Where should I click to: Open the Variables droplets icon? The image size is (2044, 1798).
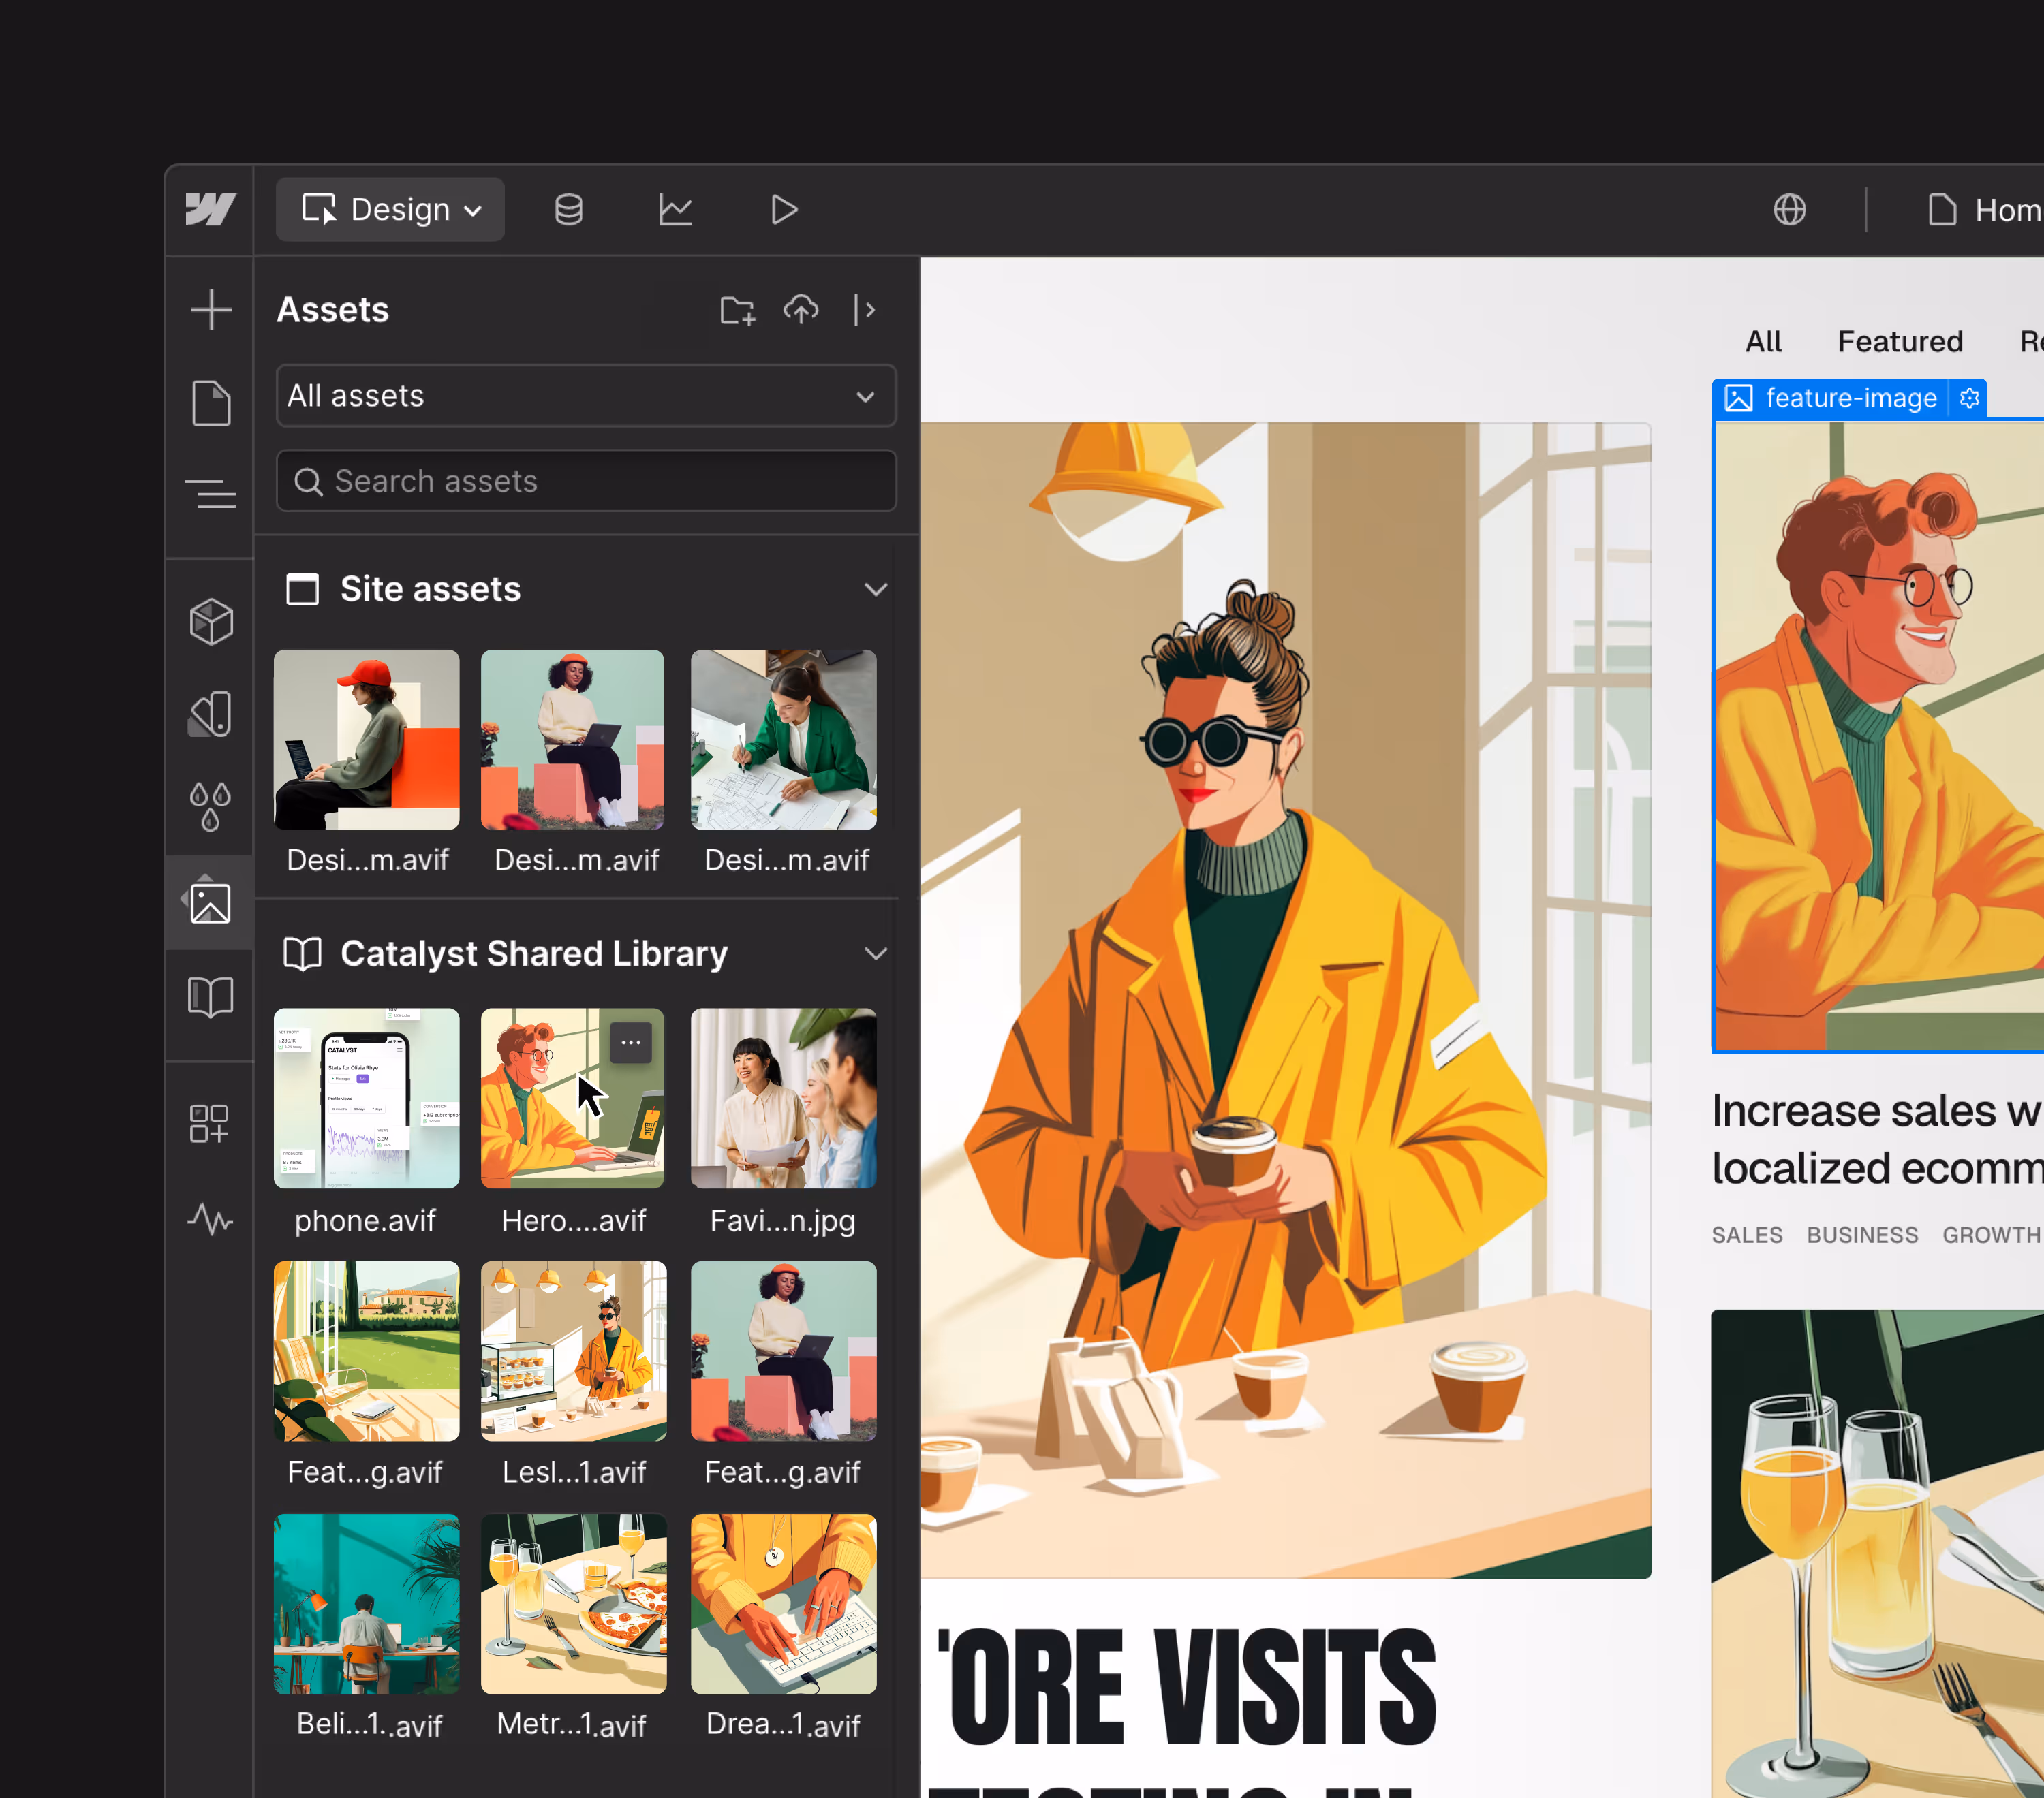(211, 806)
